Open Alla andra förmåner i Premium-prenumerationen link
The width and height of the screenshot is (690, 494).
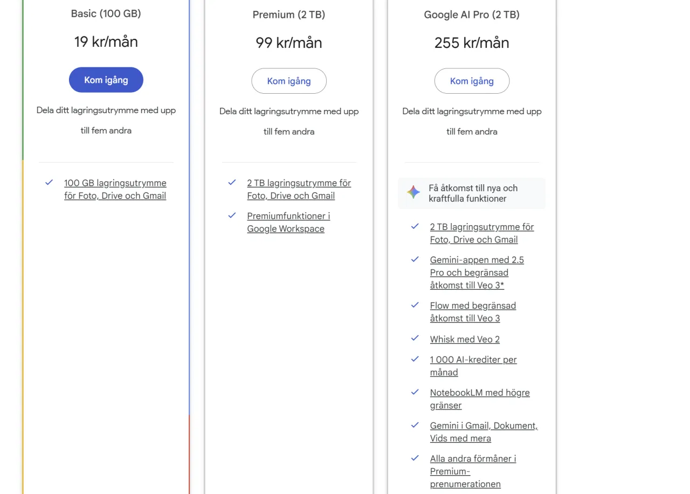tap(473, 471)
